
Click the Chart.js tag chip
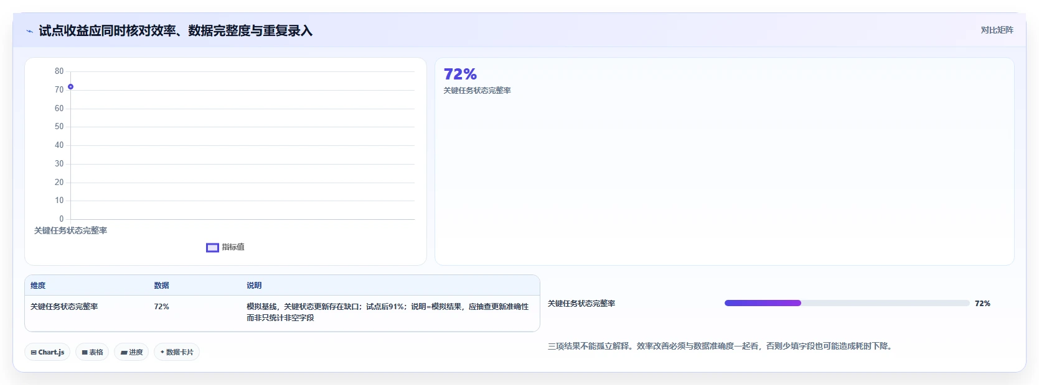47,352
